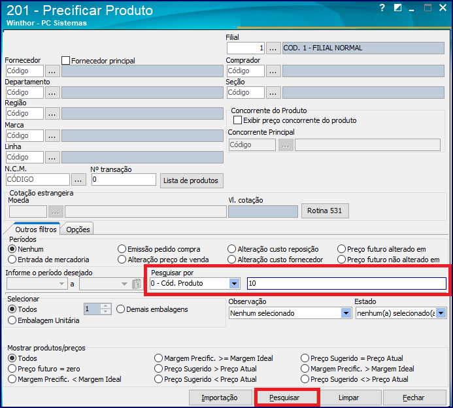The image size is (453, 408).
Task: Click the search value field containing 10
Action: 346,283
